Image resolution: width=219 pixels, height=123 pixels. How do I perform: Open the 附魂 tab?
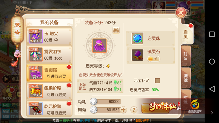[x=186, y=100]
